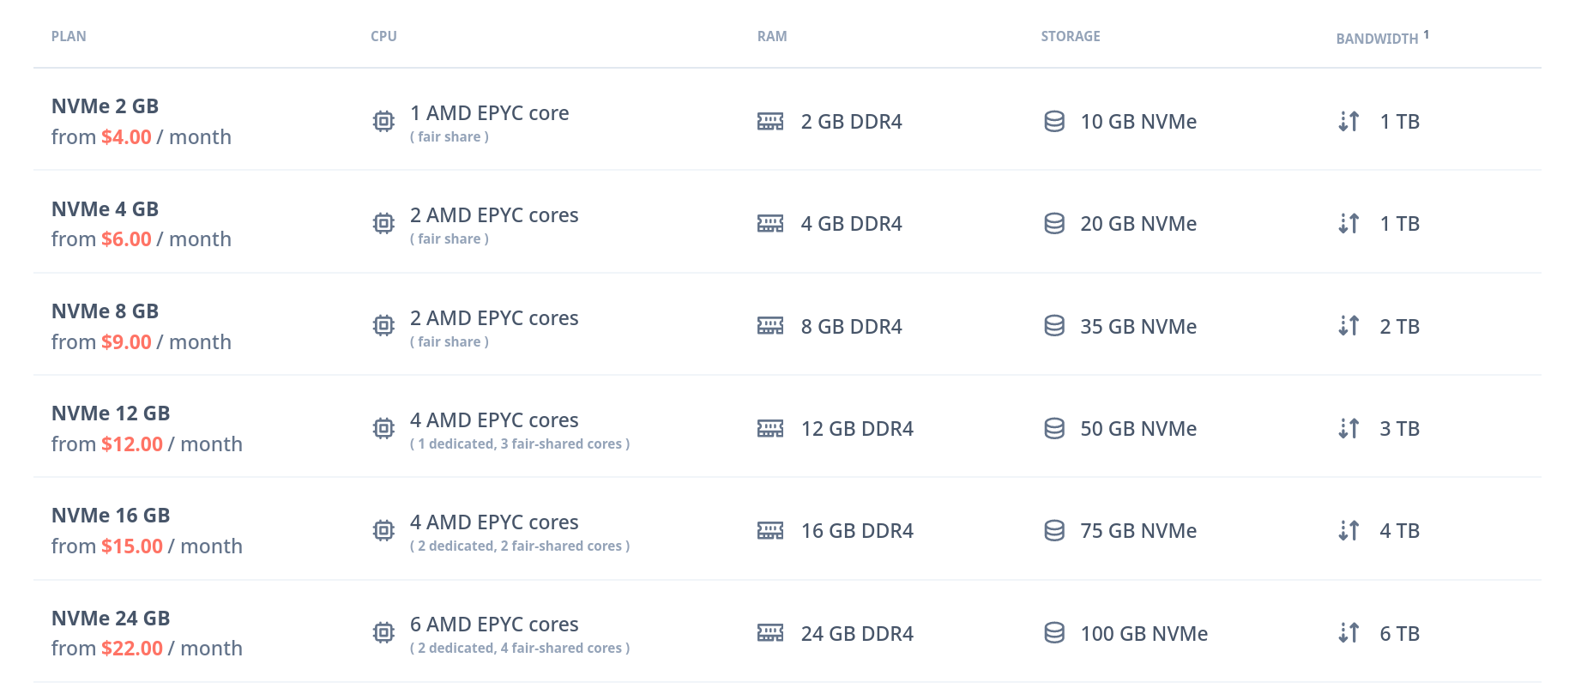This screenshot has width=1575, height=688.
Task: Click the footnote 1 superscript next to BANDWIDTH
Action: click(x=1427, y=34)
